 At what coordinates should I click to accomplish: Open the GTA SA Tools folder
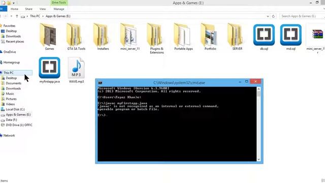tap(76, 37)
